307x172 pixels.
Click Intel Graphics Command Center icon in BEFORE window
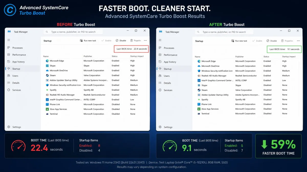(47, 100)
